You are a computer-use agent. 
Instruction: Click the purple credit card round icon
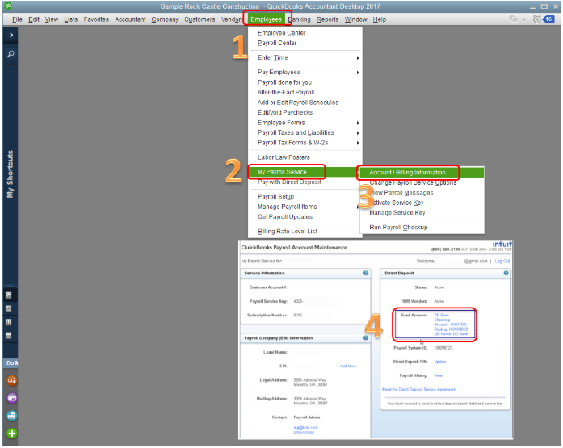click(x=11, y=398)
